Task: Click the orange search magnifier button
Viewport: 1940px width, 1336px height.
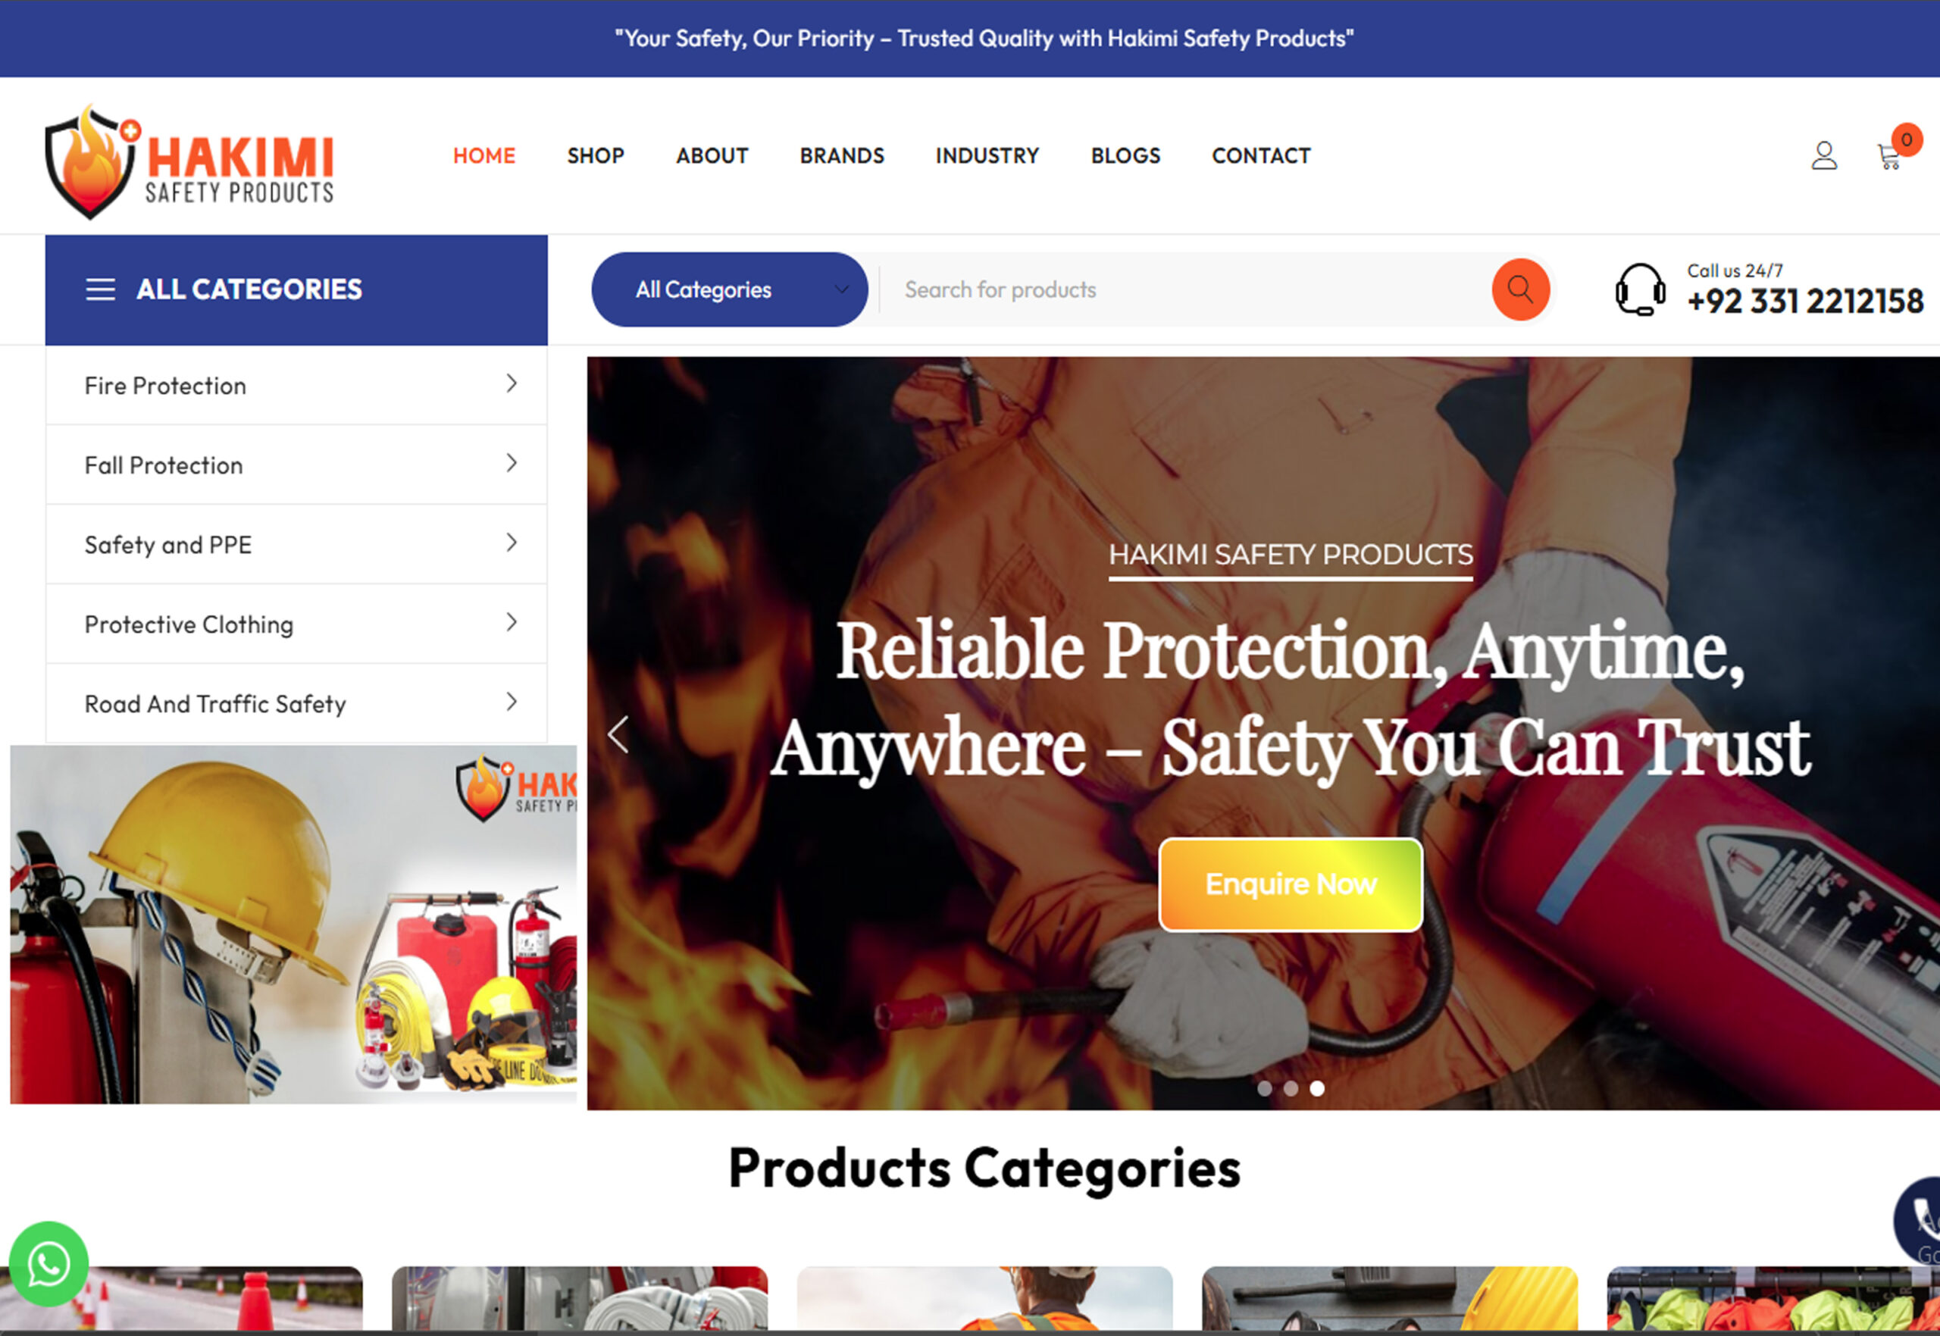Action: tap(1520, 289)
